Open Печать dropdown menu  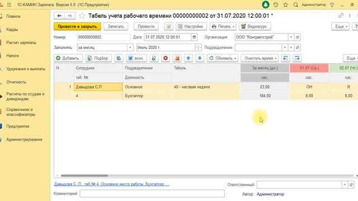(x=223, y=26)
